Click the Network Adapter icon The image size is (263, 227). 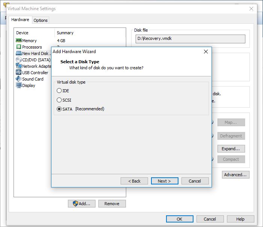click(x=19, y=66)
